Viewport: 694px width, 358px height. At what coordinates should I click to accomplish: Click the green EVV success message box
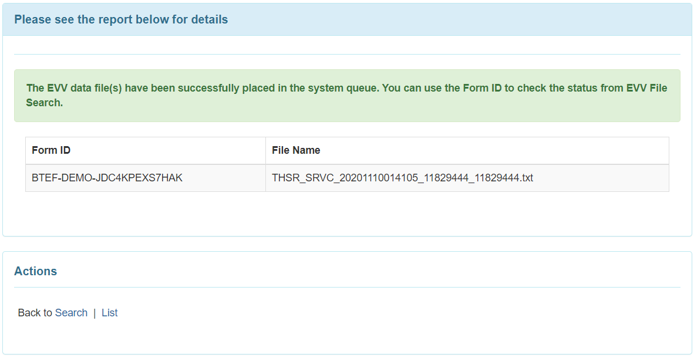347,96
